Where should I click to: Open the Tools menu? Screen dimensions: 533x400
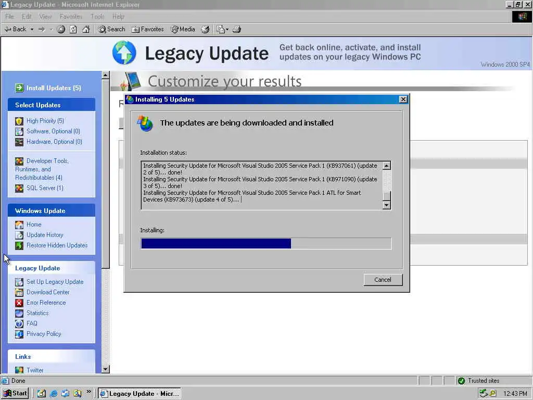(x=97, y=16)
